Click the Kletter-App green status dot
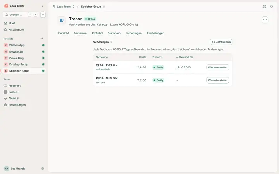 (43, 45)
